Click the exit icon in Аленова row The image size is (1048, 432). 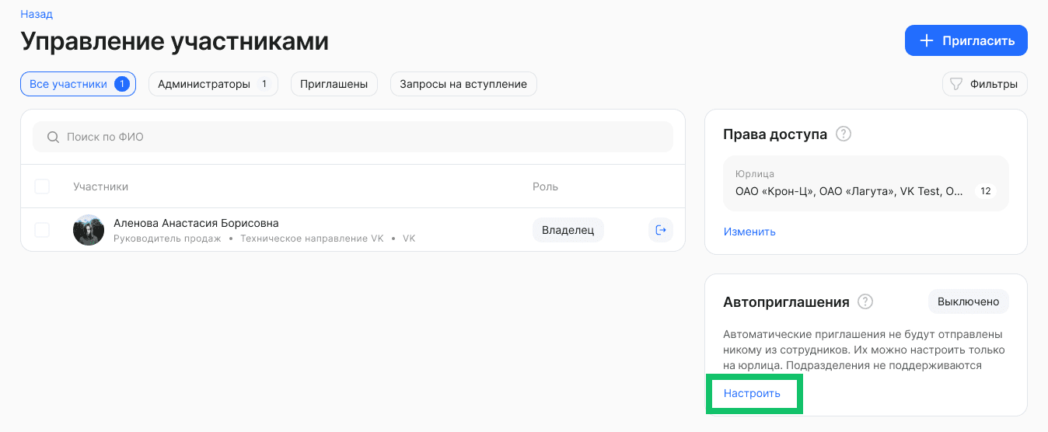click(x=661, y=230)
